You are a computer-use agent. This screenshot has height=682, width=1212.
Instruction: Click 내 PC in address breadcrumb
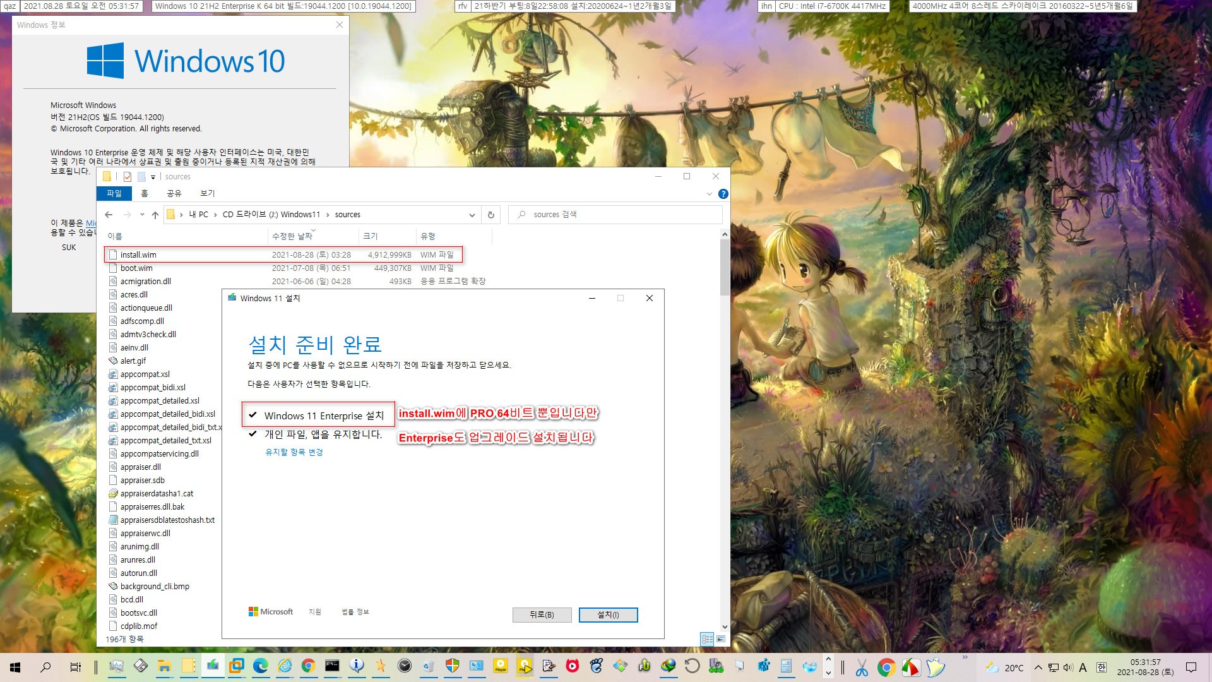pyautogui.click(x=199, y=215)
